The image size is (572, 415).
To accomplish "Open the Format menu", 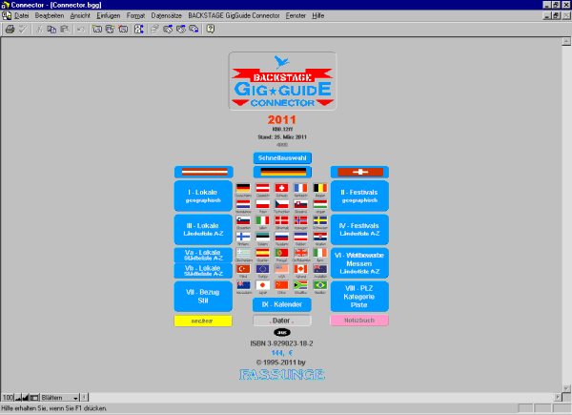I will pos(135,17).
